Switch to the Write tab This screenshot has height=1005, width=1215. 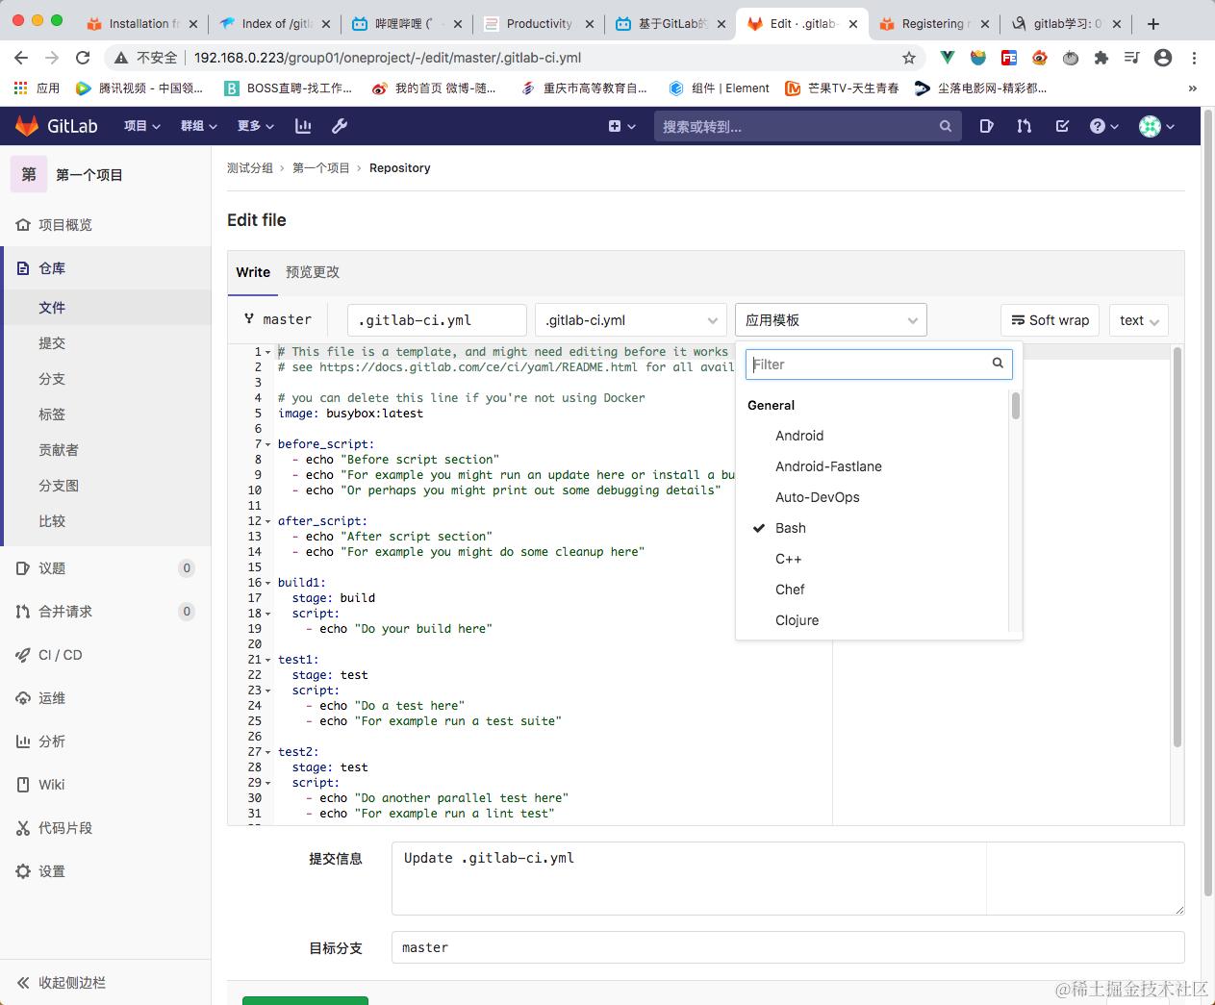click(253, 272)
